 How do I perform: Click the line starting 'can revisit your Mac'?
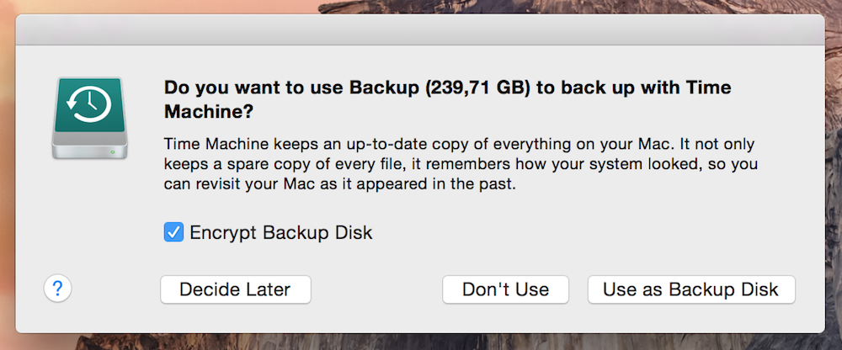(340, 184)
